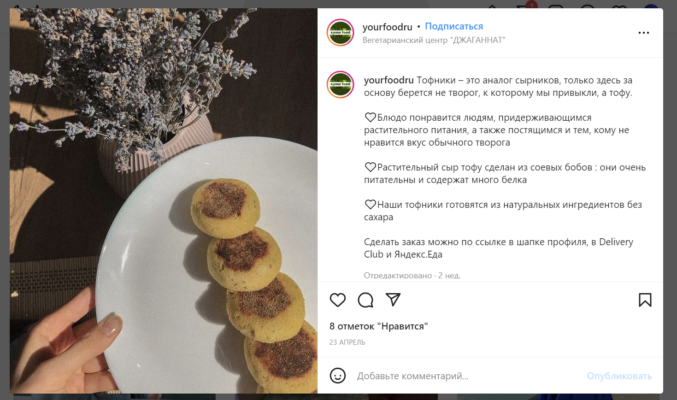Image resolution: width=677 pixels, height=400 pixels.
Task: Open the emoji picker smiley icon
Action: tap(338, 376)
